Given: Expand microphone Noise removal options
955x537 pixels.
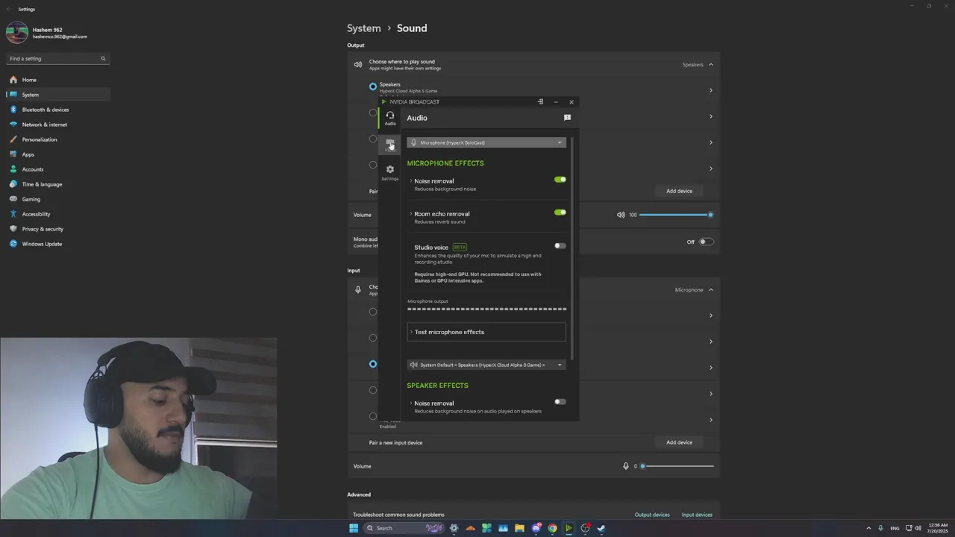Looking at the screenshot, I should [x=411, y=181].
